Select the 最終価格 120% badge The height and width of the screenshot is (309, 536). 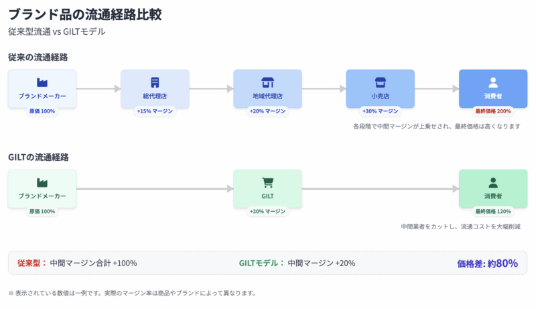[493, 211]
